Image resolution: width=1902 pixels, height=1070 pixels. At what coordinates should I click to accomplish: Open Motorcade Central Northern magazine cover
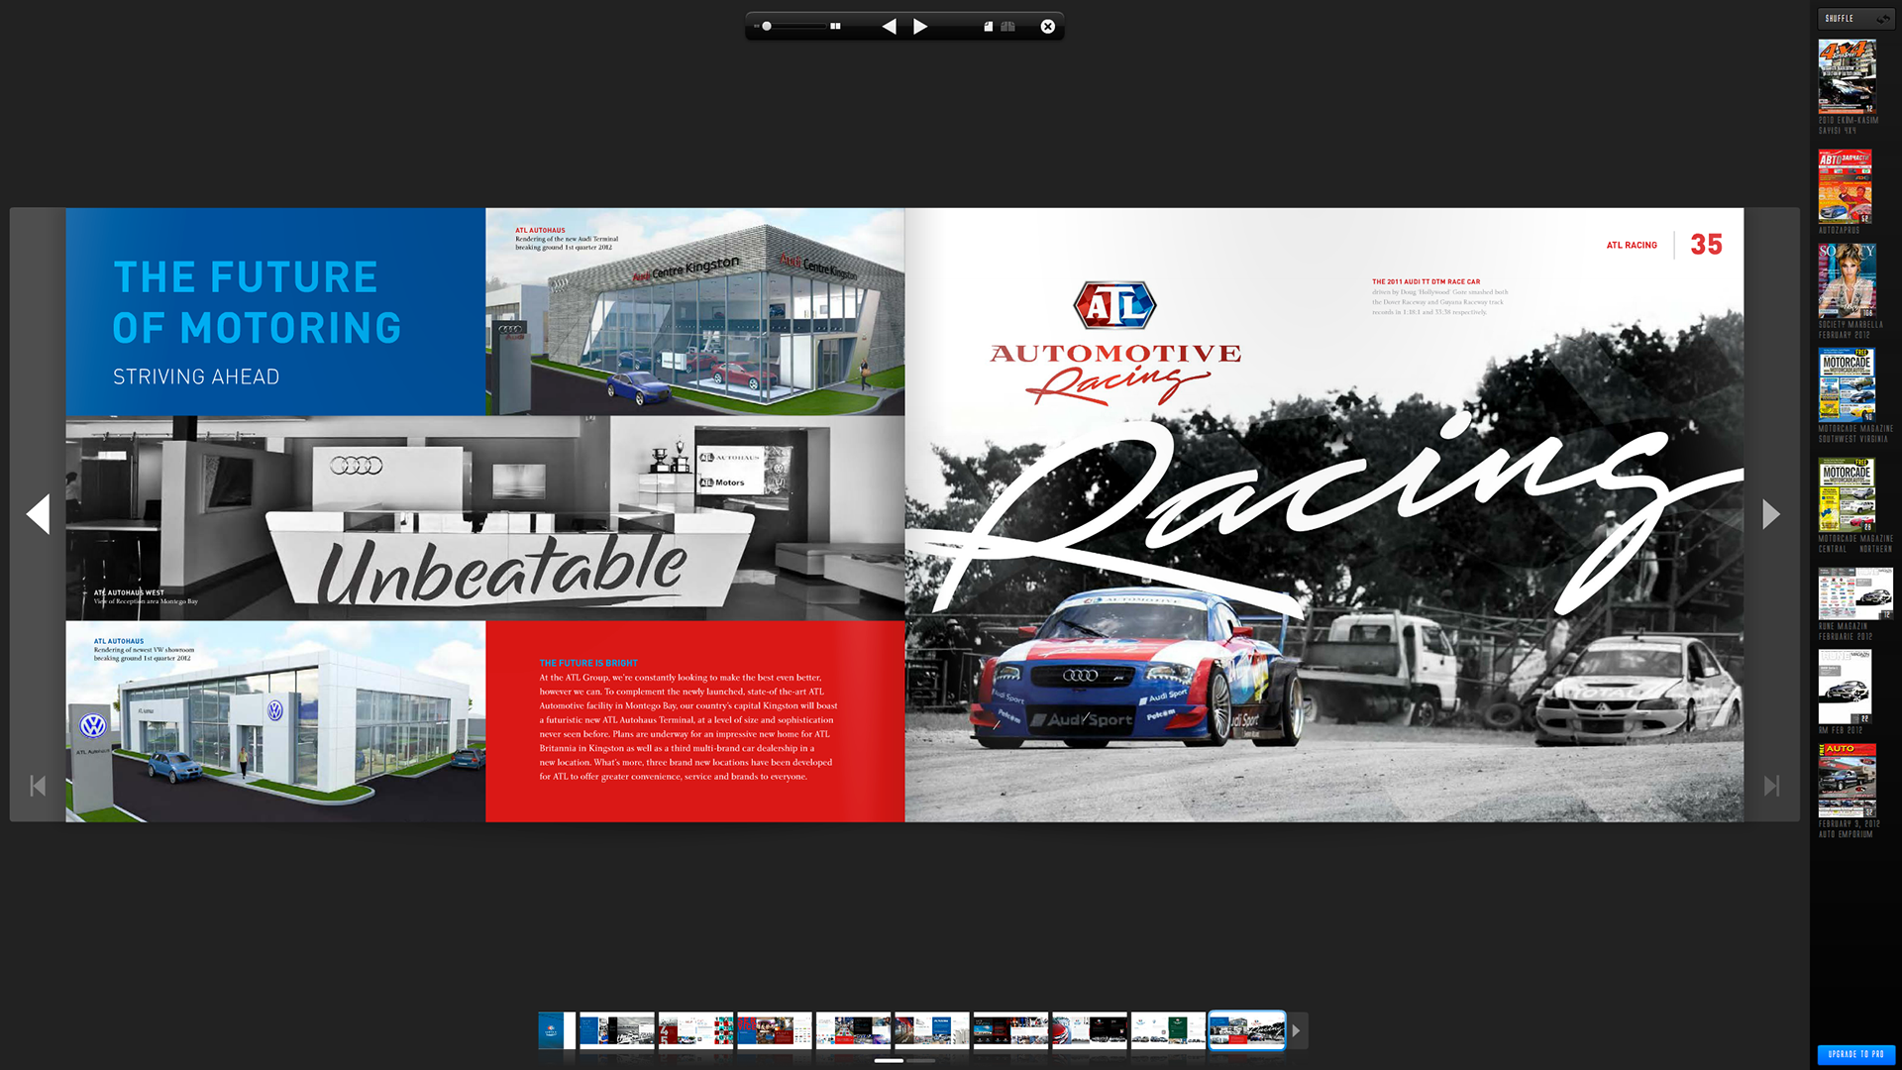click(1847, 494)
